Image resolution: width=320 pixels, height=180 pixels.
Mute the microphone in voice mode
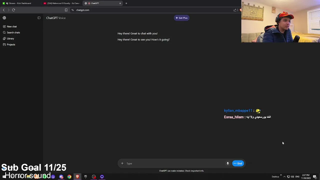point(228,163)
